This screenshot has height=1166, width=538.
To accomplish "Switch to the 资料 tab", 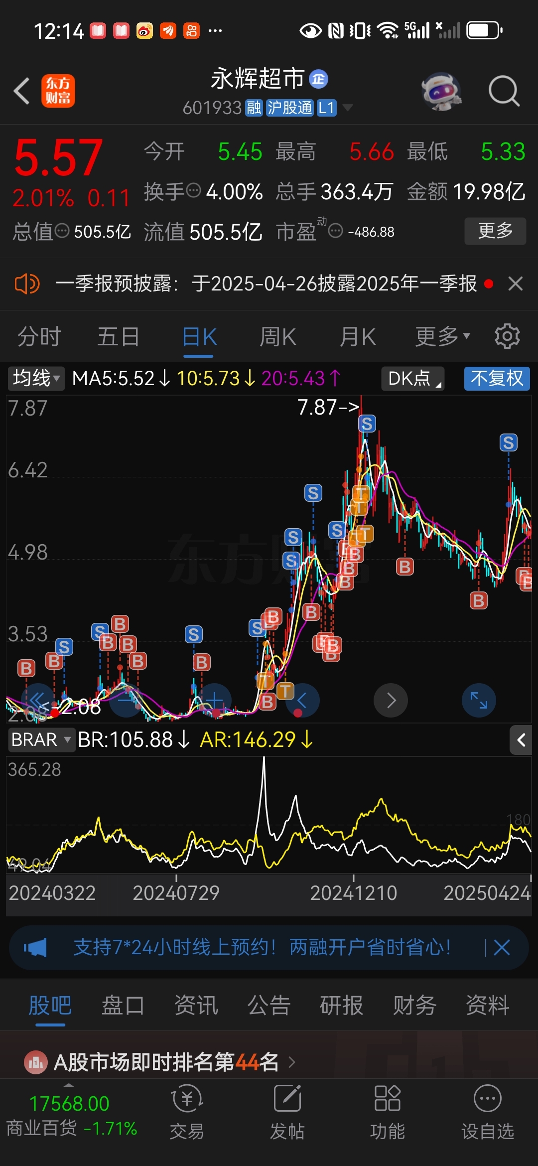I will 488,1005.
